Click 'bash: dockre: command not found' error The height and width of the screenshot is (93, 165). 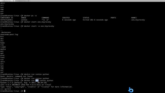tap(16, 76)
